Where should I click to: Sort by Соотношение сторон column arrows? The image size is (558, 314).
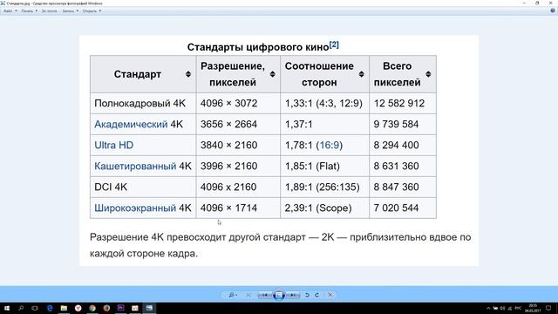(362, 74)
